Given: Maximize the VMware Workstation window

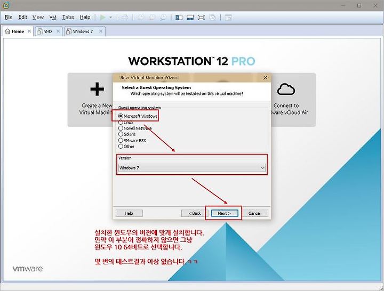Looking at the screenshot, I should (x=359, y=5).
